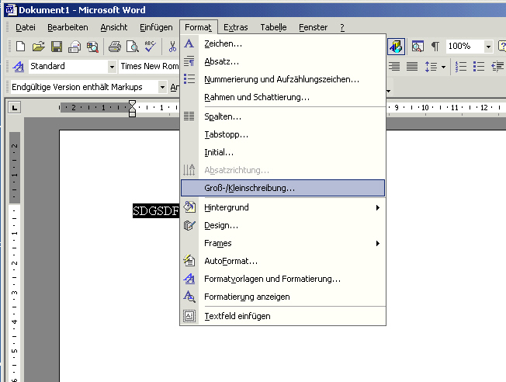Open the Tabelle menu
The width and height of the screenshot is (506, 382).
click(x=273, y=27)
